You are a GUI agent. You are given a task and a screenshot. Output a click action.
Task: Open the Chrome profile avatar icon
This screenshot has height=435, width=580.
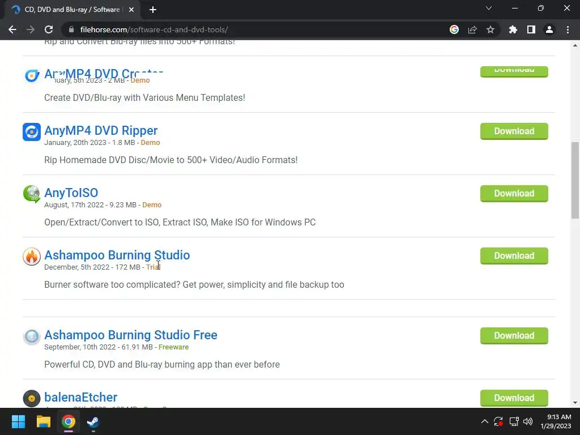(549, 29)
